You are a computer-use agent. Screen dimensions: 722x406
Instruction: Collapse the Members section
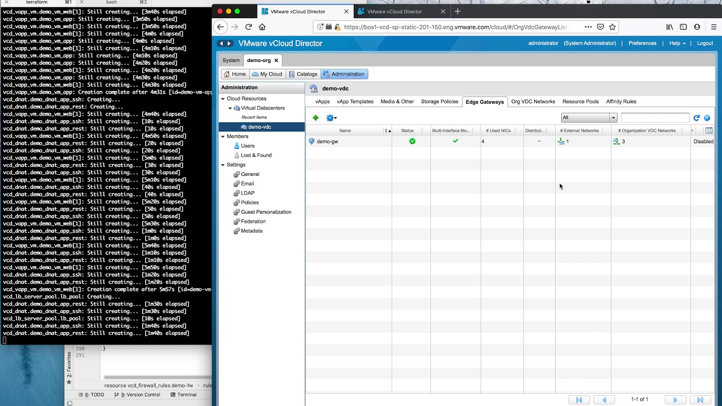click(223, 136)
